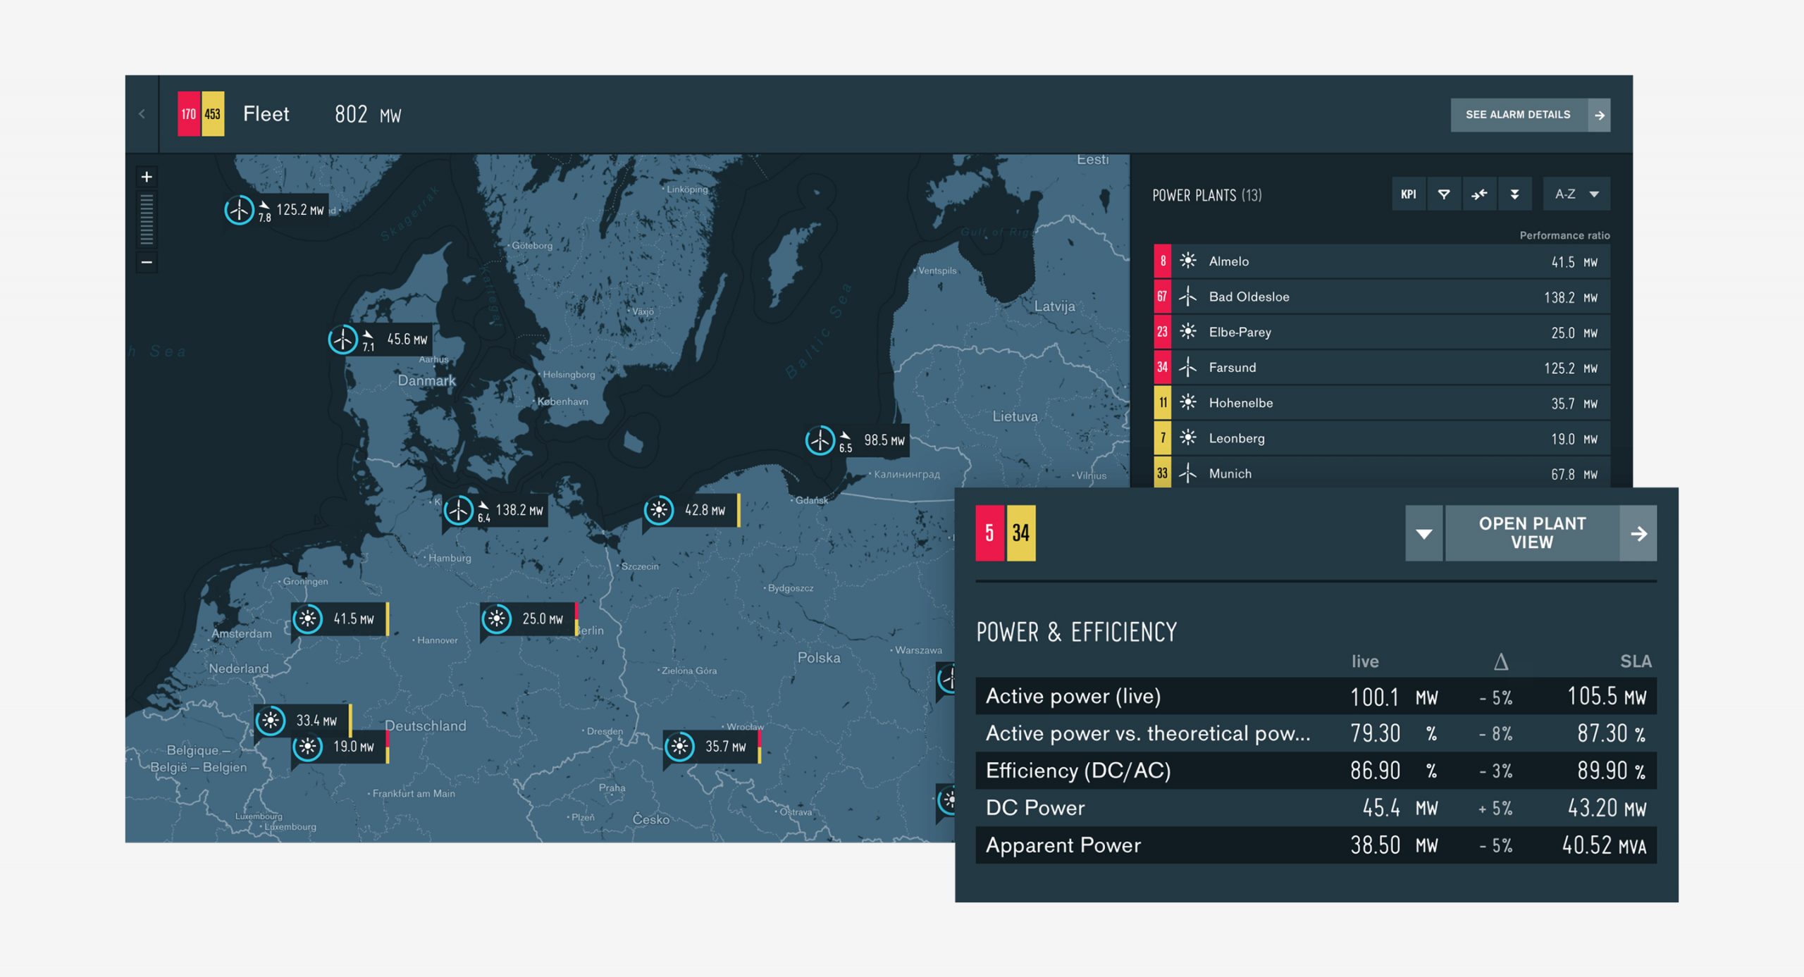The height and width of the screenshot is (977, 1804).
Task: Click the yellow 34 warning badge in popup
Action: 1020,533
